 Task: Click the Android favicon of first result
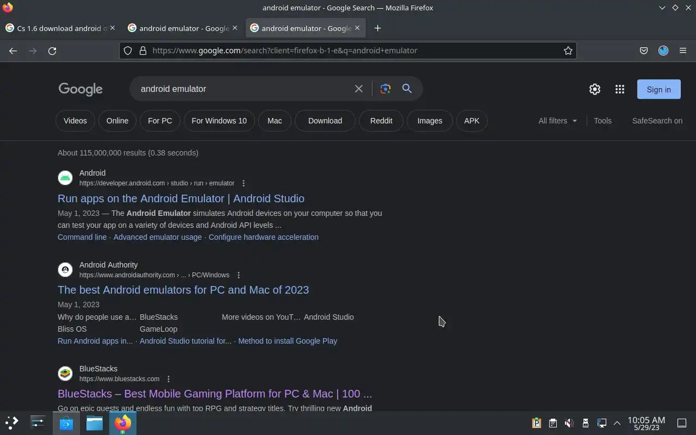[x=65, y=178]
